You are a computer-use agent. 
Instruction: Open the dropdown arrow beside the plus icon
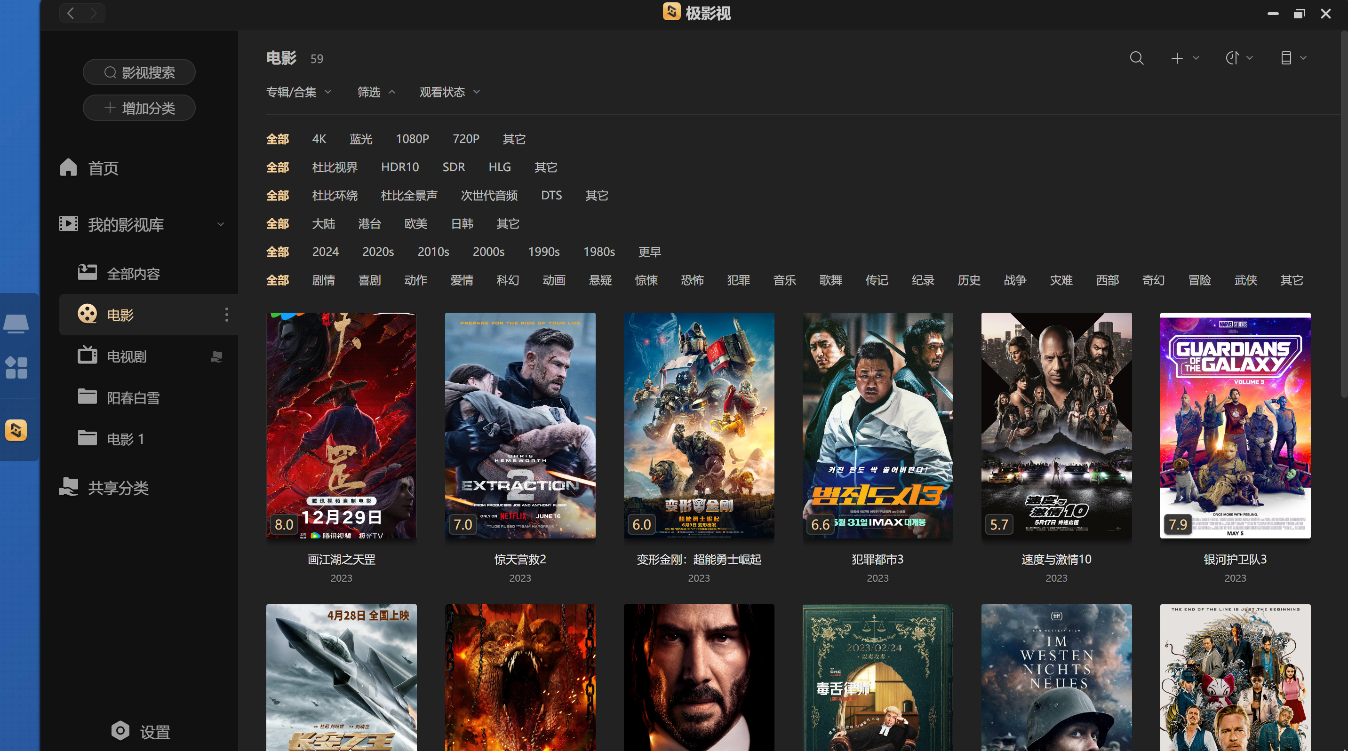coord(1196,58)
